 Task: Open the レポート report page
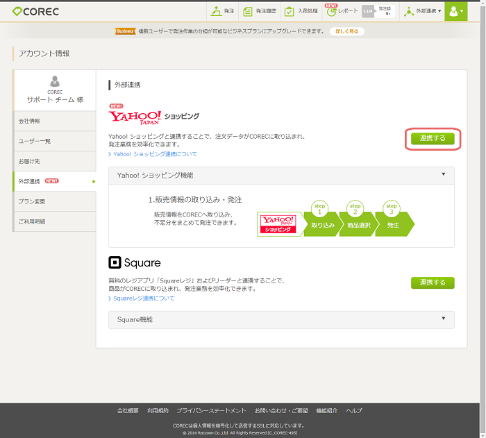[x=342, y=12]
